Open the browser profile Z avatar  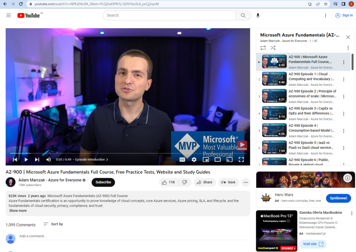[351, 4]
